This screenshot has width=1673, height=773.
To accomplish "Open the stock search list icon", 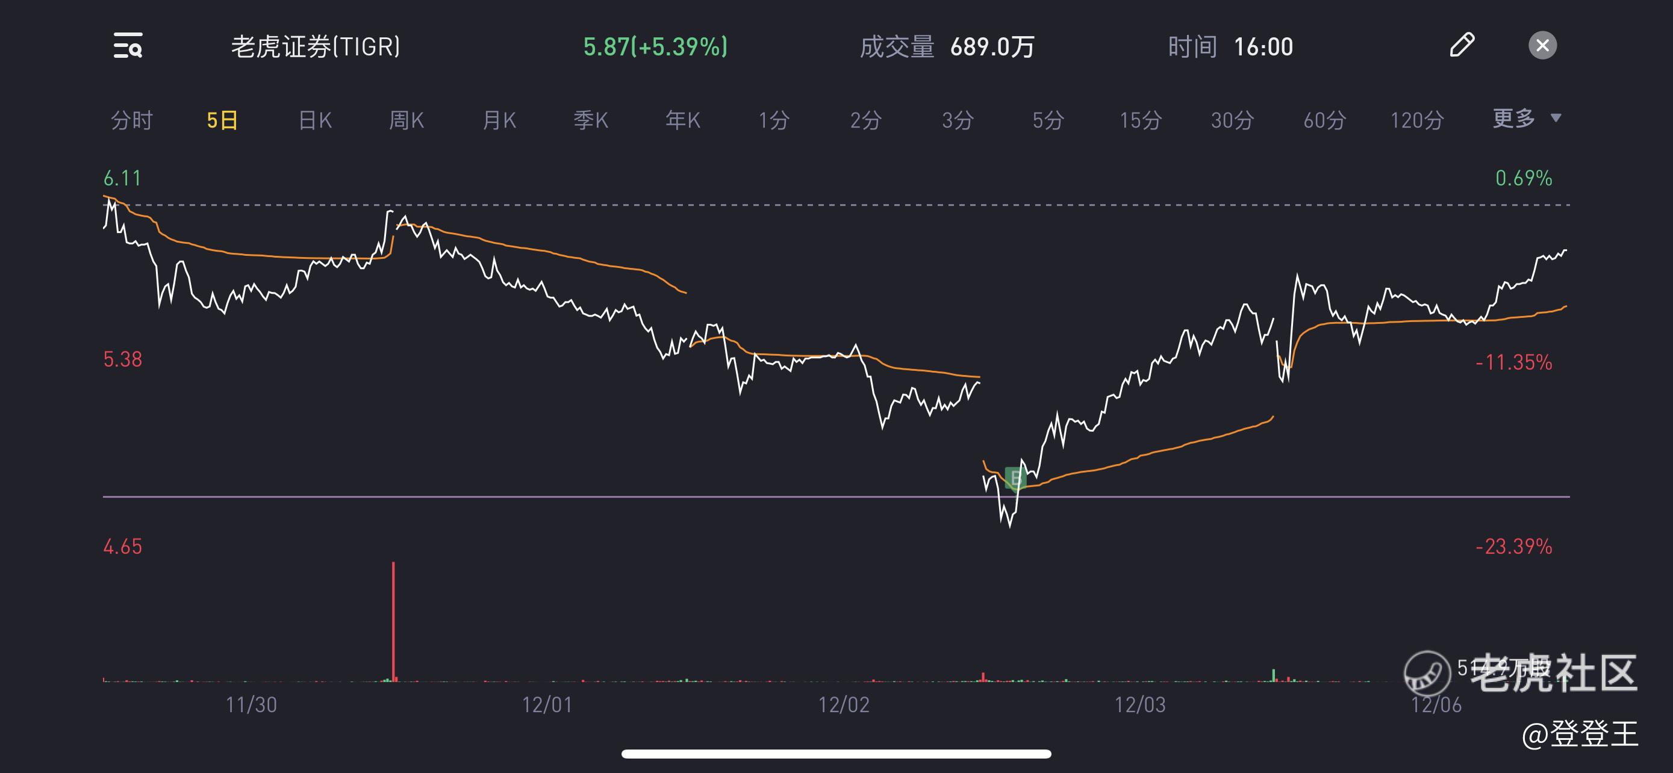I will [x=128, y=46].
